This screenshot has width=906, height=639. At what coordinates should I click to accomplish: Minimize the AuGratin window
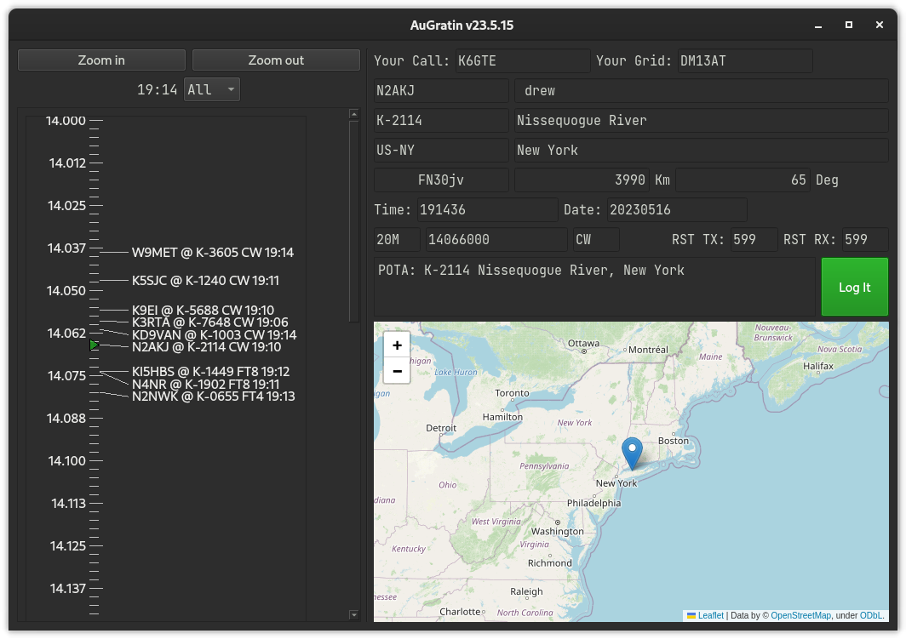[818, 25]
